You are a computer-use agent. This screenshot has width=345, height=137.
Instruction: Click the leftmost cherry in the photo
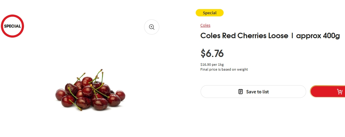pos(60,95)
